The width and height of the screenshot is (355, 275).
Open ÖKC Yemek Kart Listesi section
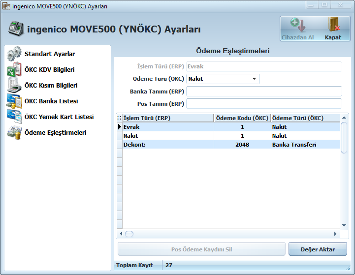click(59, 117)
